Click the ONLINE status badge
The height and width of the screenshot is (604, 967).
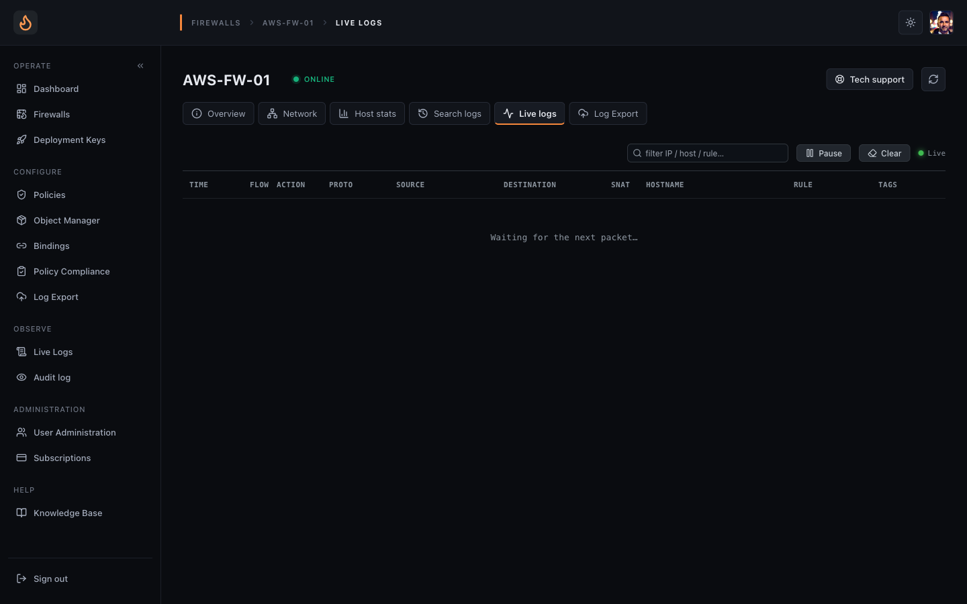[314, 79]
